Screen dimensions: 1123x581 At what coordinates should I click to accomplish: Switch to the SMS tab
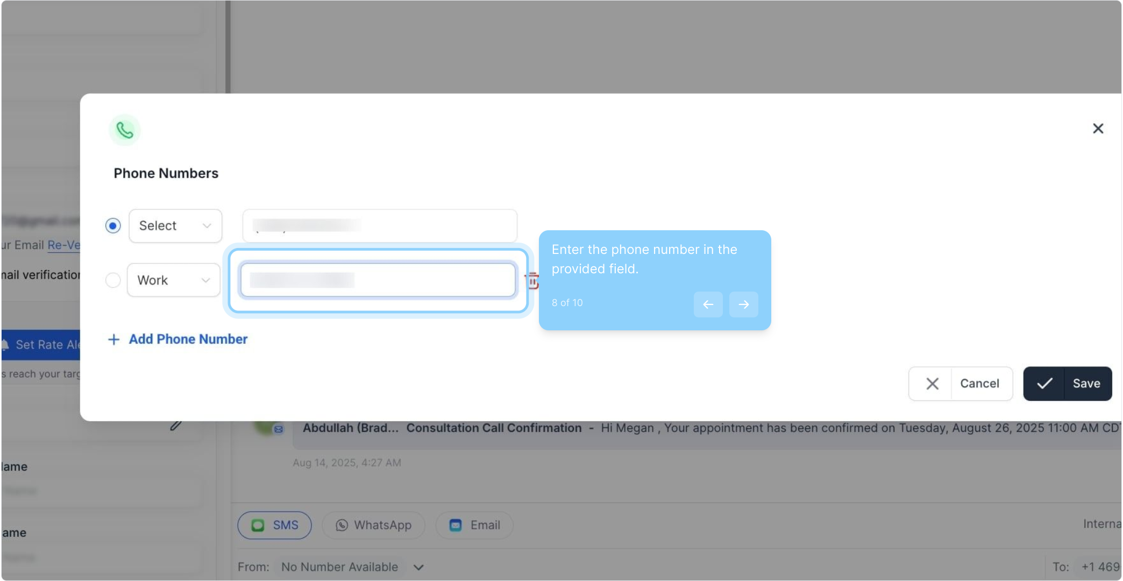274,525
